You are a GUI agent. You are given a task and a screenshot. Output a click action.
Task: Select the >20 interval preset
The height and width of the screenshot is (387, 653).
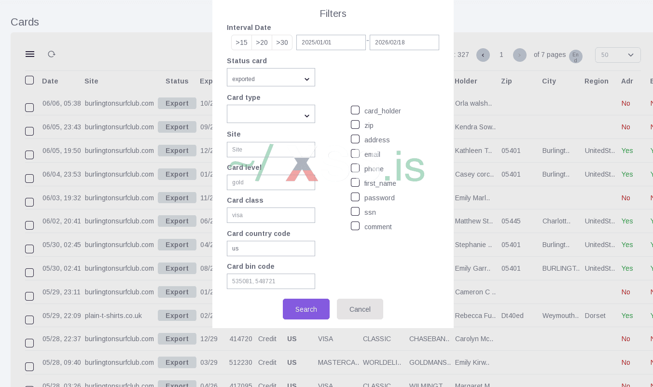[262, 42]
